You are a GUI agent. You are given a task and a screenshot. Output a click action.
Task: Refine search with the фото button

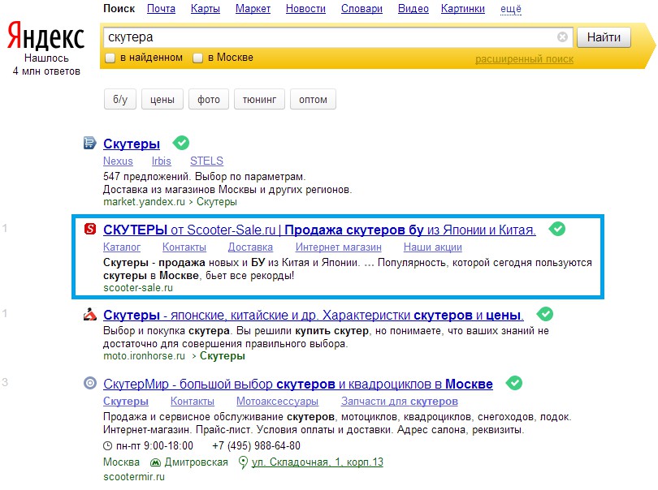coord(209,99)
